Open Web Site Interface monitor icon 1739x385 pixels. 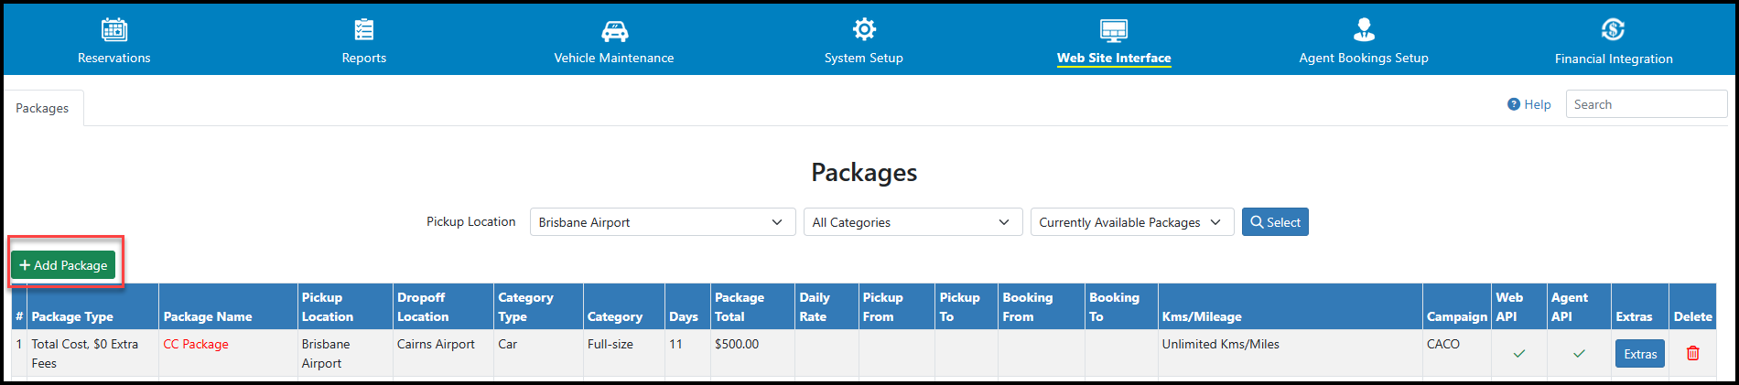(x=1114, y=30)
